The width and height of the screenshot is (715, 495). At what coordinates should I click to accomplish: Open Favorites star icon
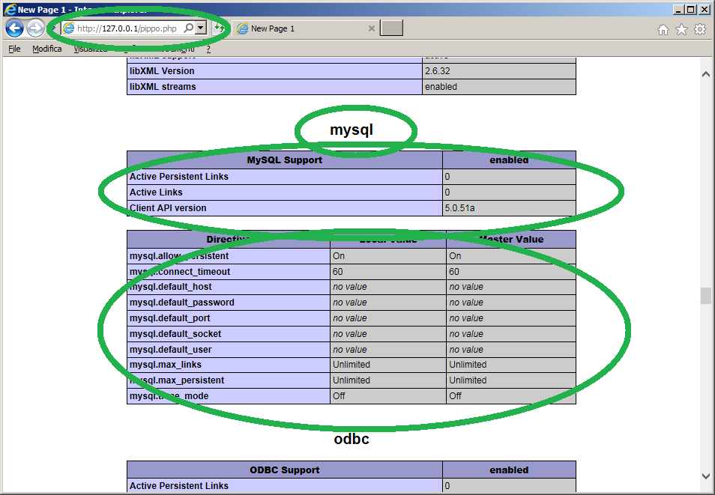coord(681,29)
